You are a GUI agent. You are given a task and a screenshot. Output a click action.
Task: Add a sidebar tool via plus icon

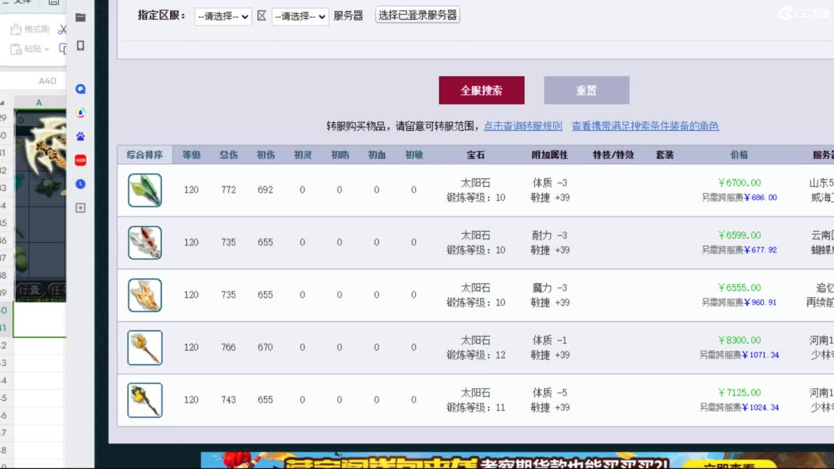pos(80,208)
